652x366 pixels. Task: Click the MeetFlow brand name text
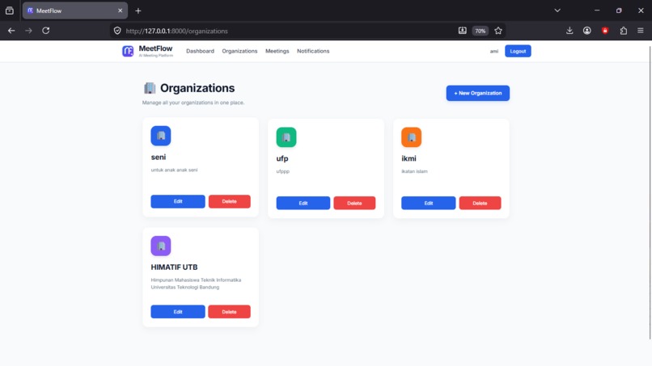[155, 48]
